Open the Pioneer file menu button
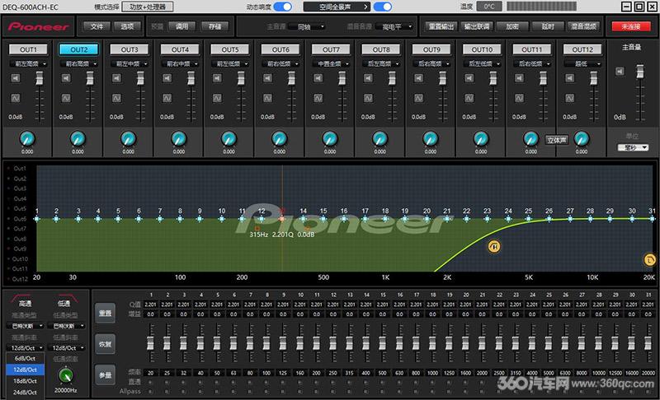Screen dimensions: 660x400 [97, 26]
